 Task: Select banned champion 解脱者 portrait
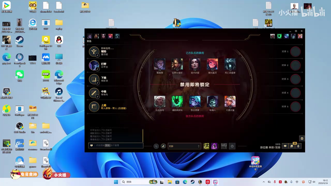(160, 64)
